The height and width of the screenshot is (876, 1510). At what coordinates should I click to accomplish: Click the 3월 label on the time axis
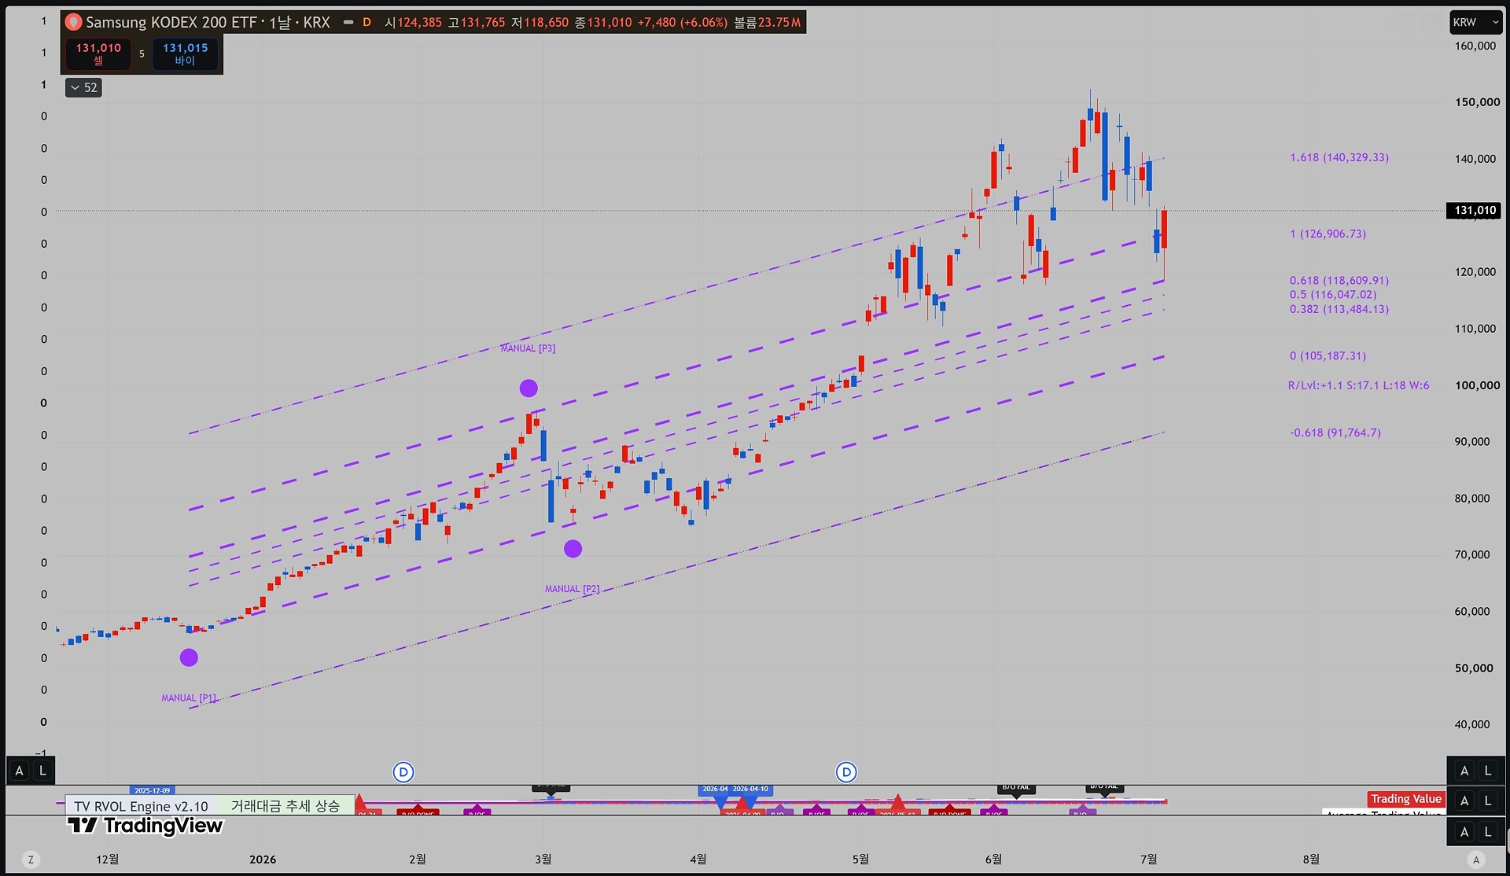click(x=543, y=859)
